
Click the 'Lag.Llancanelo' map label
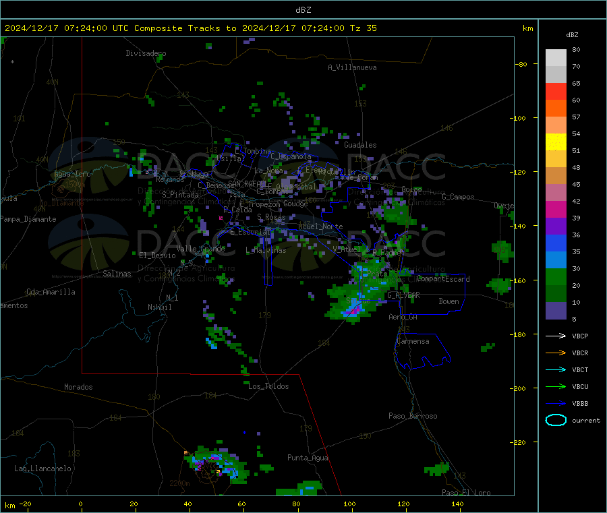43,469
